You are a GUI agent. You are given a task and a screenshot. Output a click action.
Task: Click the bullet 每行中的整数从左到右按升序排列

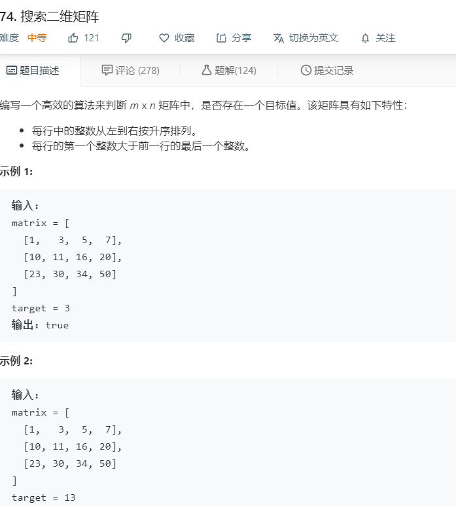tap(114, 131)
